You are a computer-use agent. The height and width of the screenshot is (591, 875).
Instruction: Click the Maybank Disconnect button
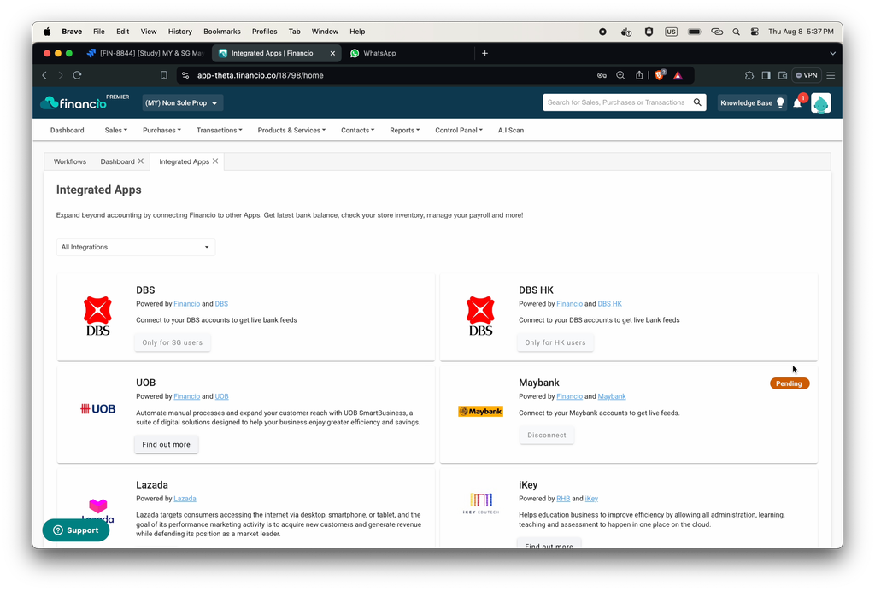coord(547,435)
